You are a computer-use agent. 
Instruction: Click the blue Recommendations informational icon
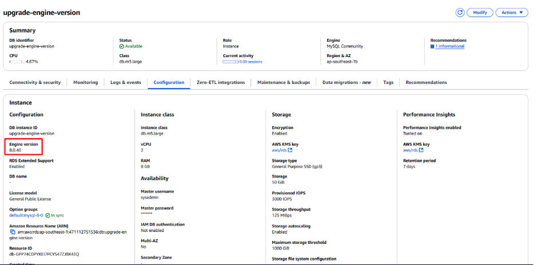tap(432, 46)
